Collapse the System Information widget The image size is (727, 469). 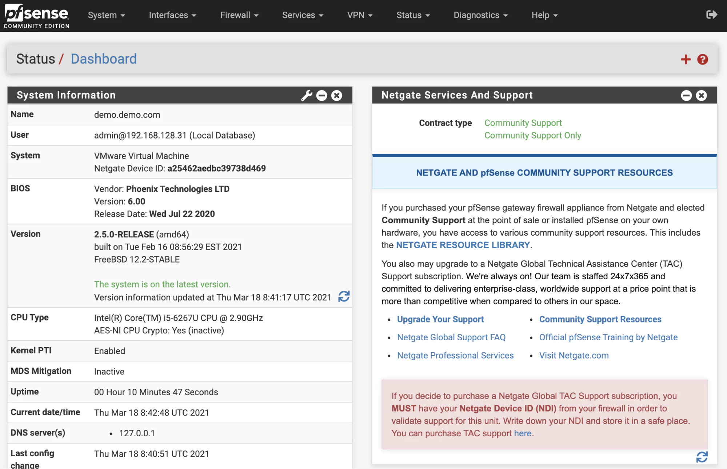click(x=322, y=95)
